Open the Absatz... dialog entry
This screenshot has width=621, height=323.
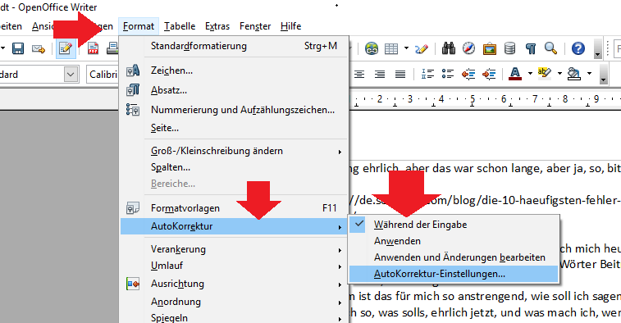(x=234, y=91)
